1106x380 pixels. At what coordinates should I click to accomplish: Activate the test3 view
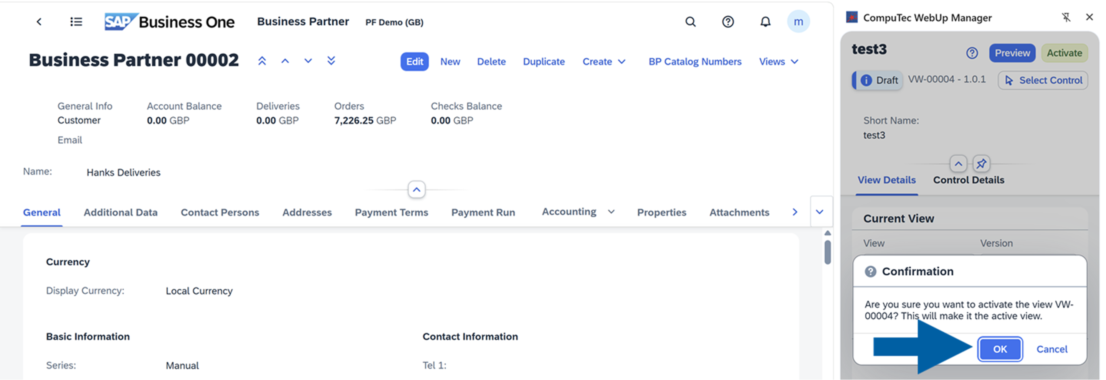pos(1065,53)
